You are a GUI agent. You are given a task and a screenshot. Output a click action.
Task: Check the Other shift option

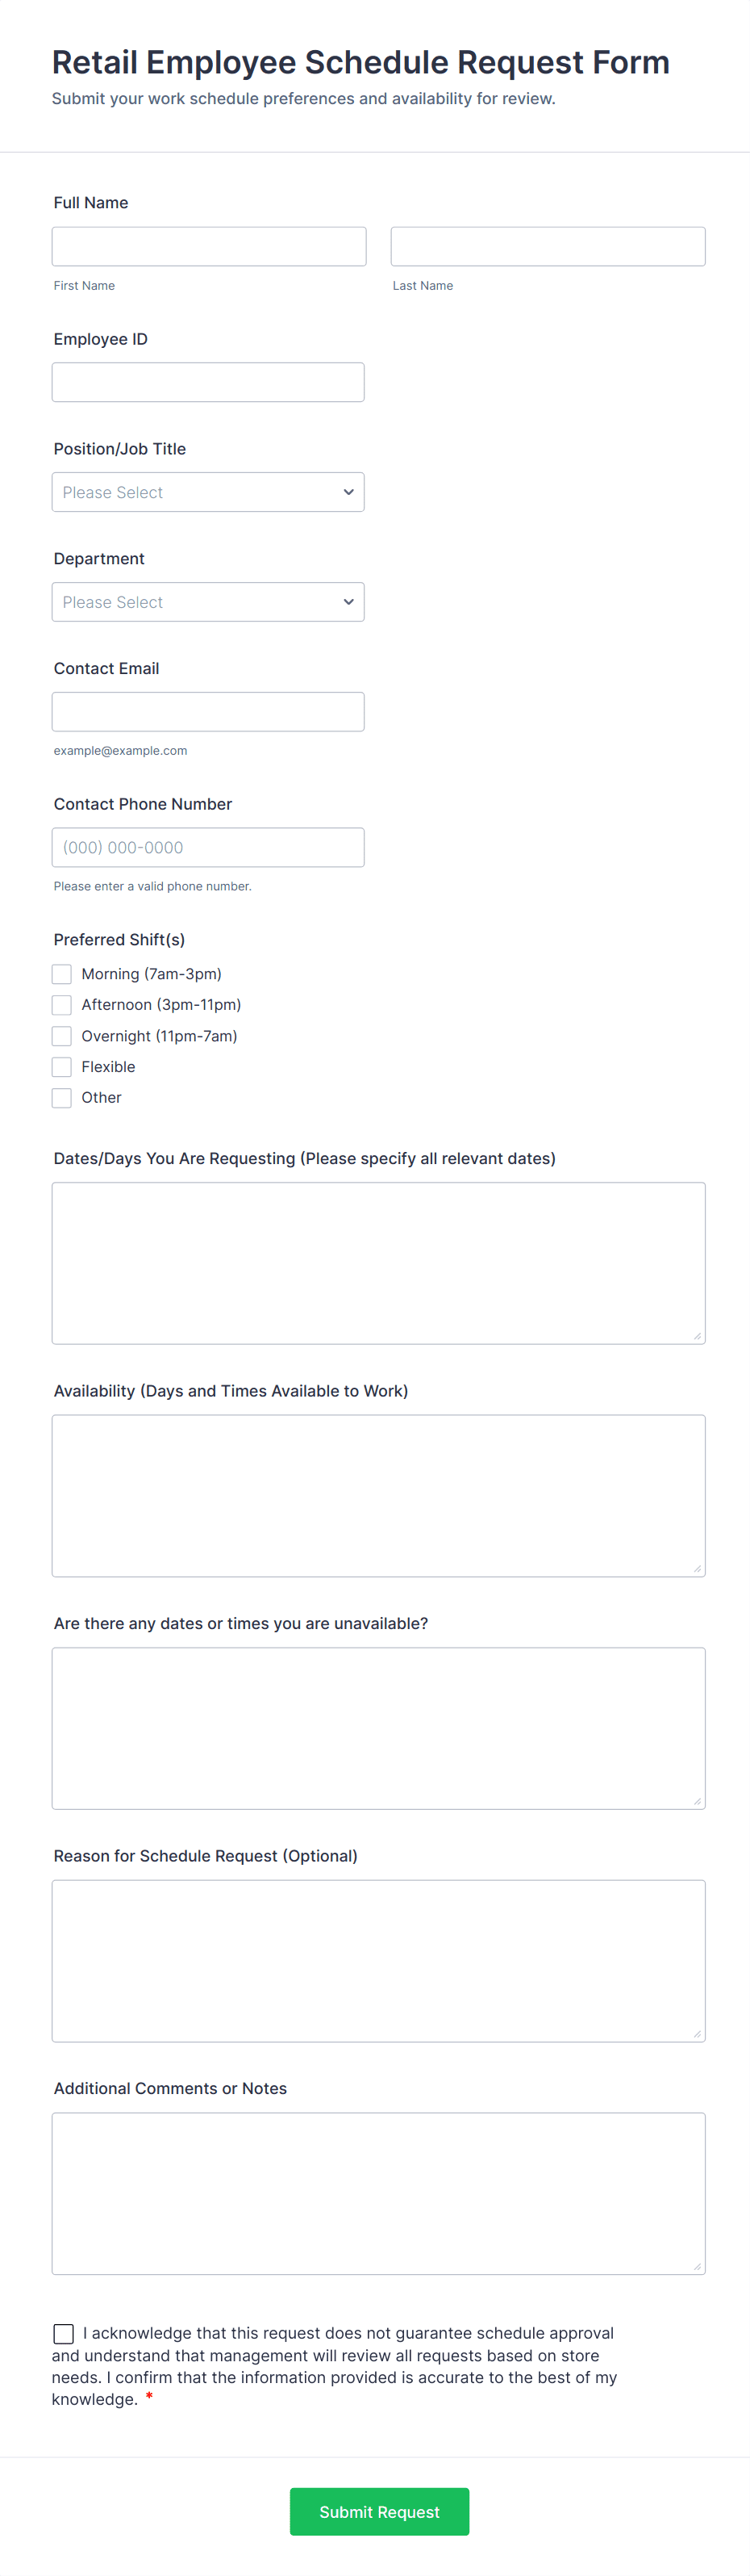click(x=62, y=1098)
